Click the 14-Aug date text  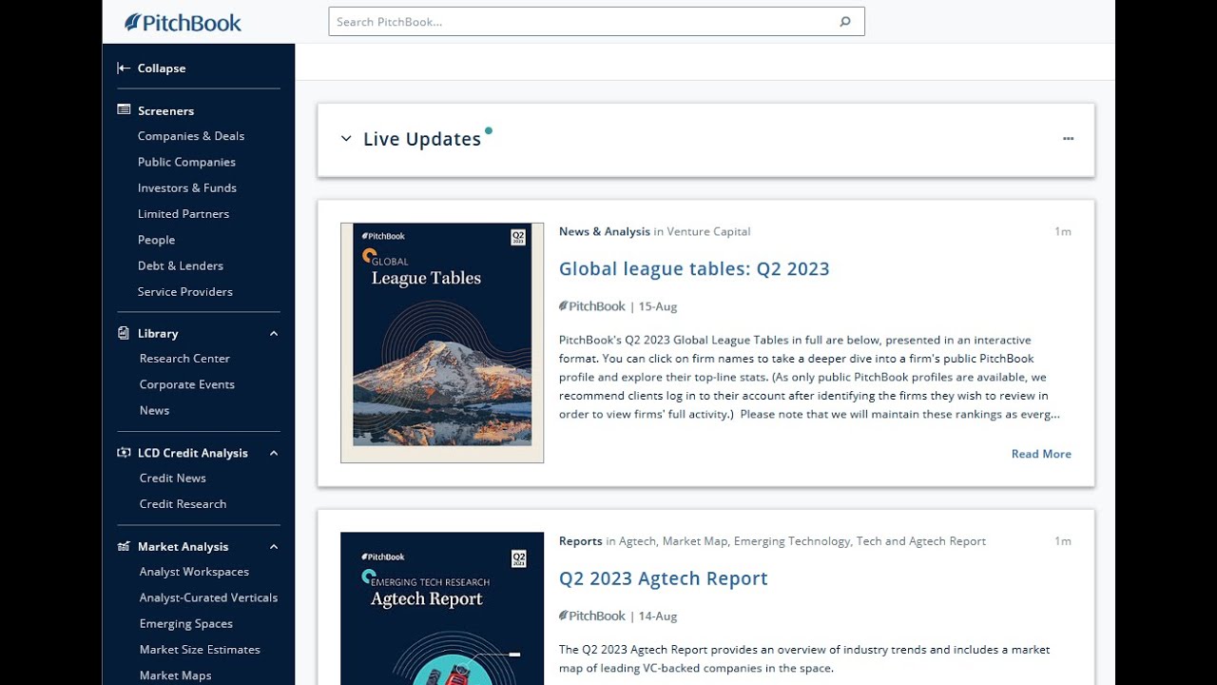(658, 616)
